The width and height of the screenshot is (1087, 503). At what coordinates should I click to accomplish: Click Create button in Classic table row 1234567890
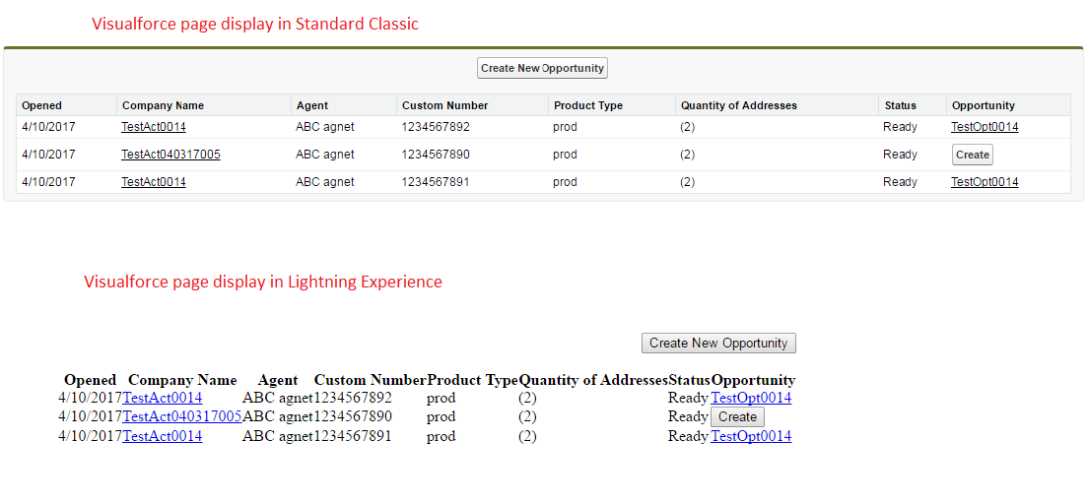(972, 155)
